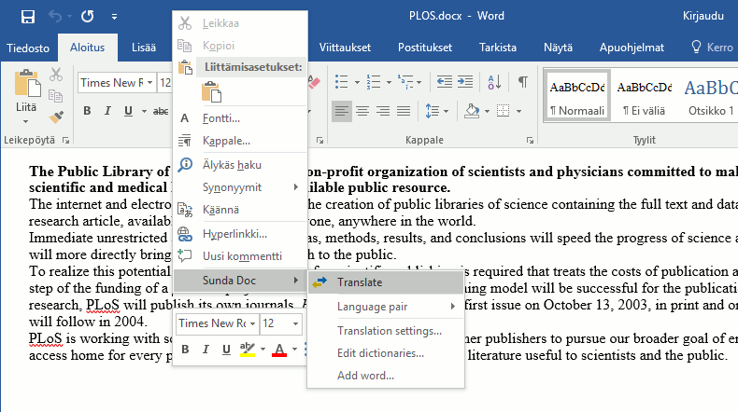Apply the Otsikko 1 style
The width and height of the screenshot is (738, 412).
tap(711, 96)
